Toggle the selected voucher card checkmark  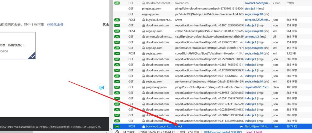pyautogui.click(x=31, y=55)
